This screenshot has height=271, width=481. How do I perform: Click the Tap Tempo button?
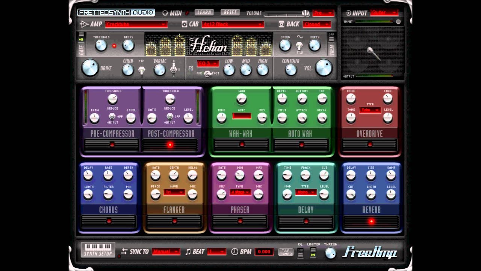click(286, 252)
